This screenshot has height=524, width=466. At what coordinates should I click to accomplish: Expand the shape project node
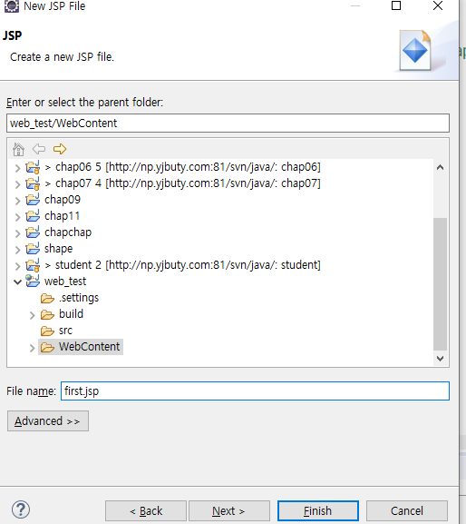(x=18, y=250)
